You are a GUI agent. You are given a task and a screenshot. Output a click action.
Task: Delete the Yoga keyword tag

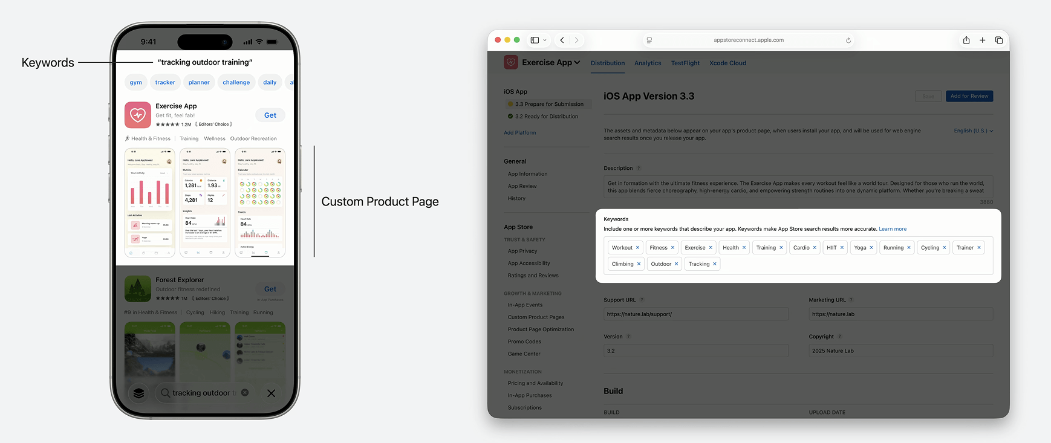(871, 248)
